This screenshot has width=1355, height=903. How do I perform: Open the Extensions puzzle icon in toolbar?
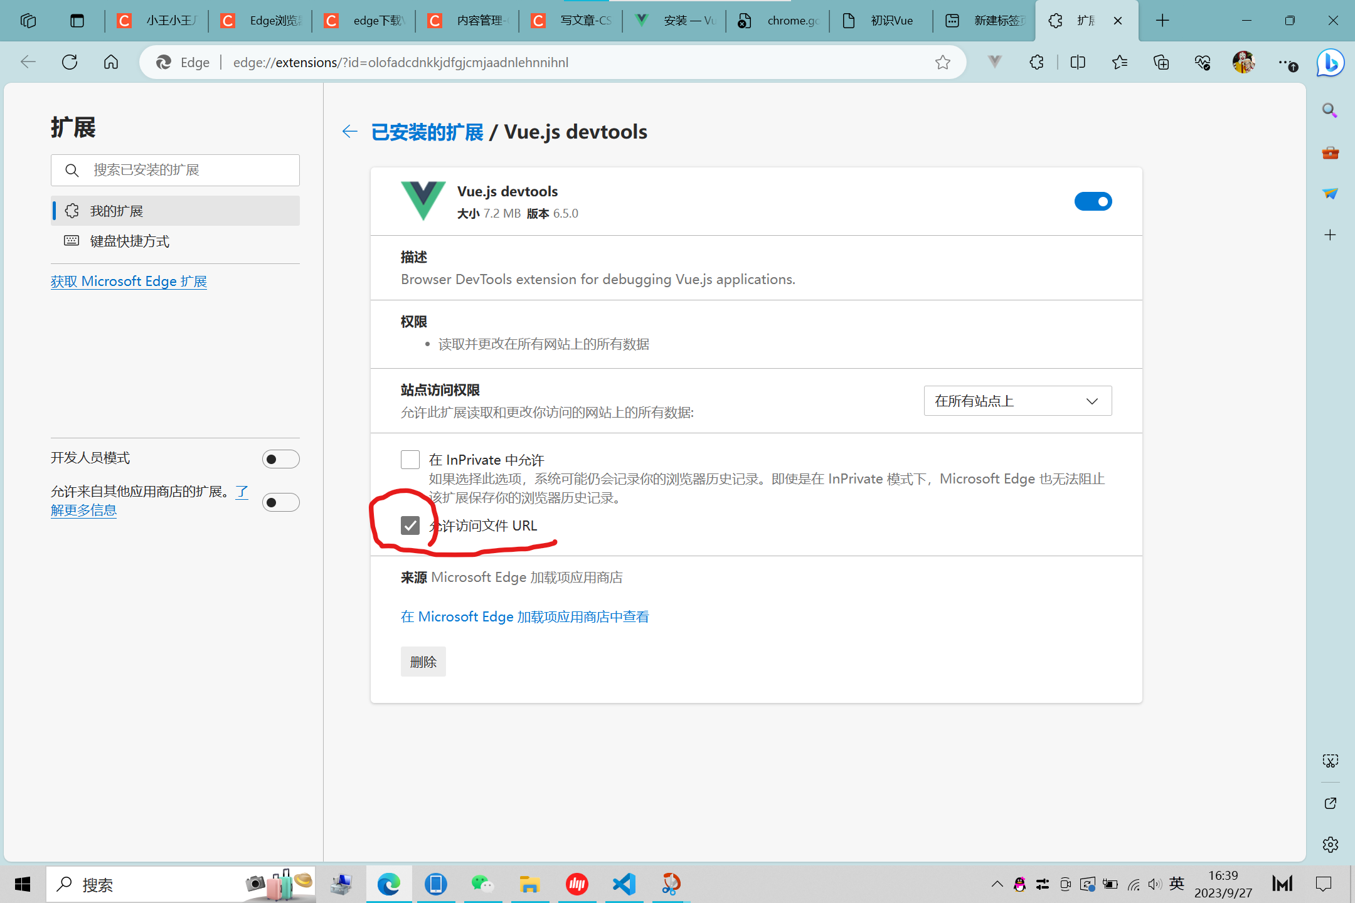pyautogui.click(x=1036, y=62)
